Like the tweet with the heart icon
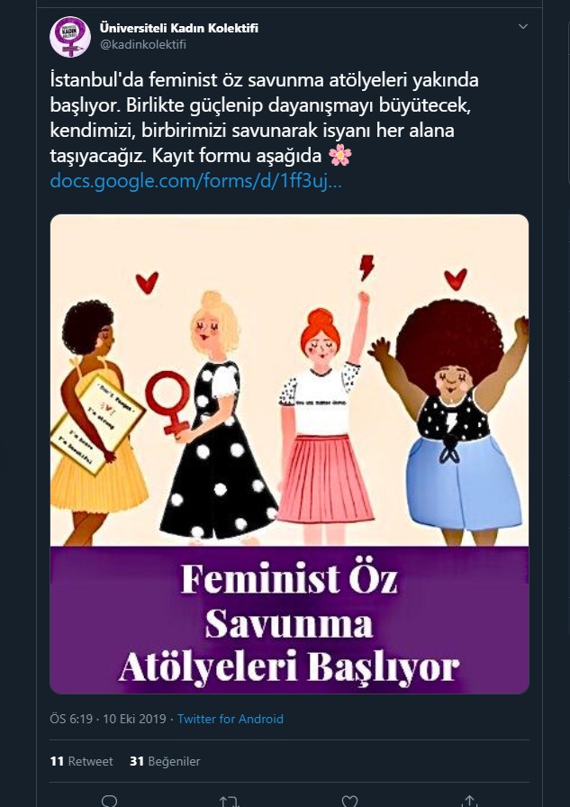Screen dimensions: 570x807 coord(349,801)
